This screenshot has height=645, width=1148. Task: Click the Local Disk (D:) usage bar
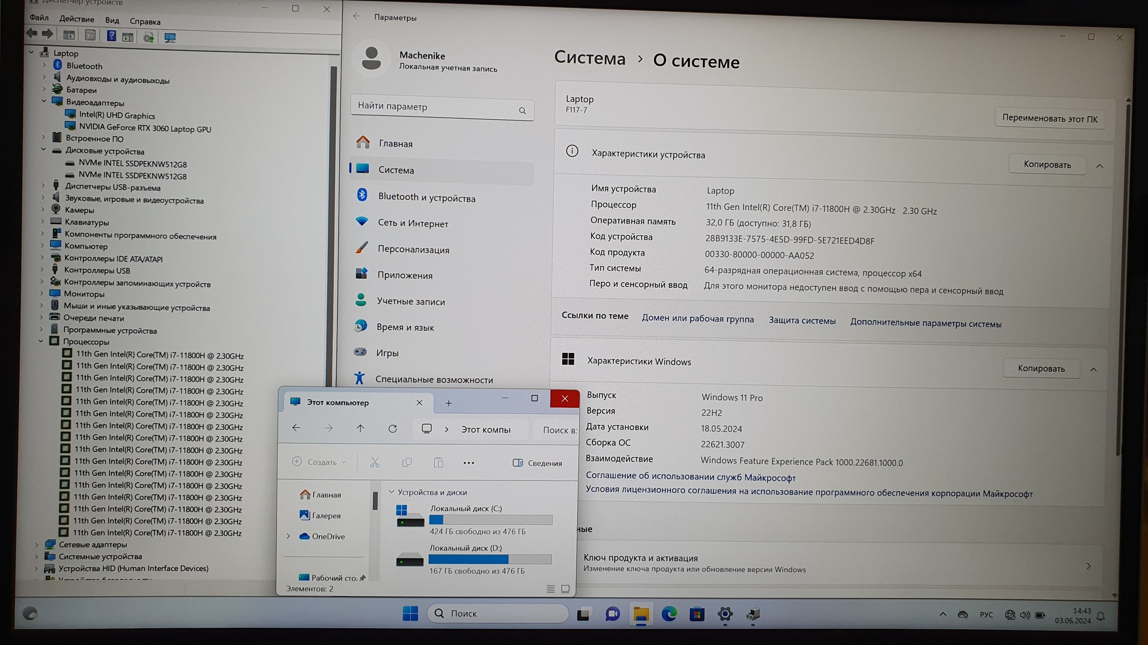pos(490,559)
